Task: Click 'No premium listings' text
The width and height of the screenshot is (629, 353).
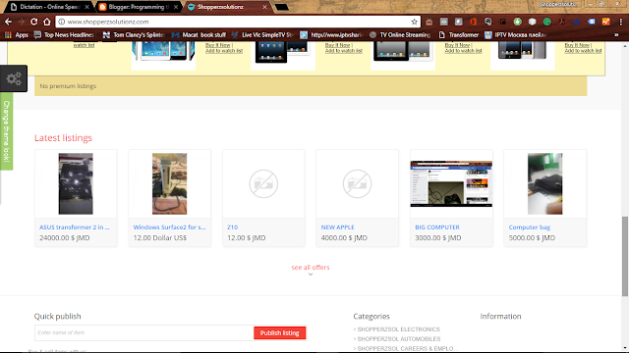Action: [68, 86]
